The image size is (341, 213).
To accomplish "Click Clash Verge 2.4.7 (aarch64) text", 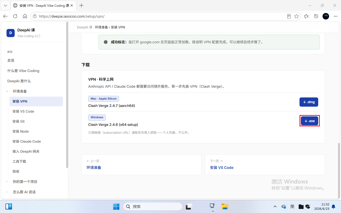I will [x=111, y=106].
